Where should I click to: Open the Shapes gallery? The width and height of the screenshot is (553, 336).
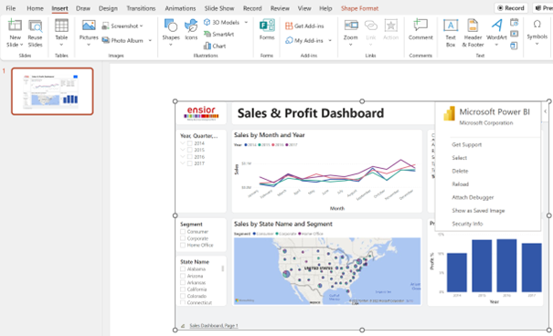[x=171, y=32]
